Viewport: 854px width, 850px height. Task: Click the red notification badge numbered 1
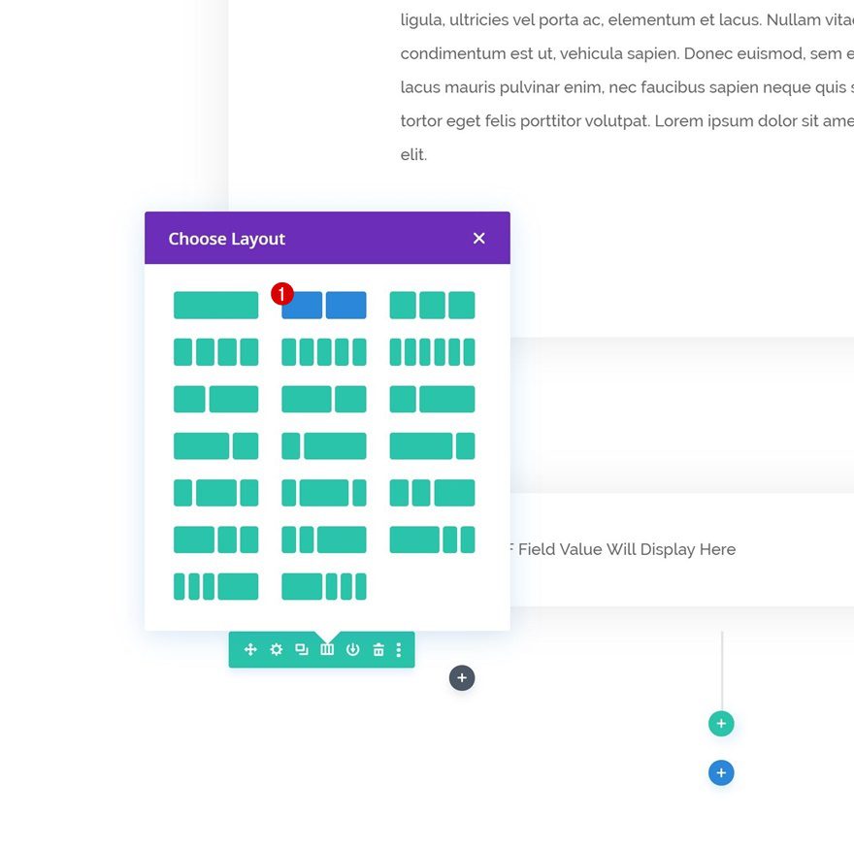click(281, 293)
